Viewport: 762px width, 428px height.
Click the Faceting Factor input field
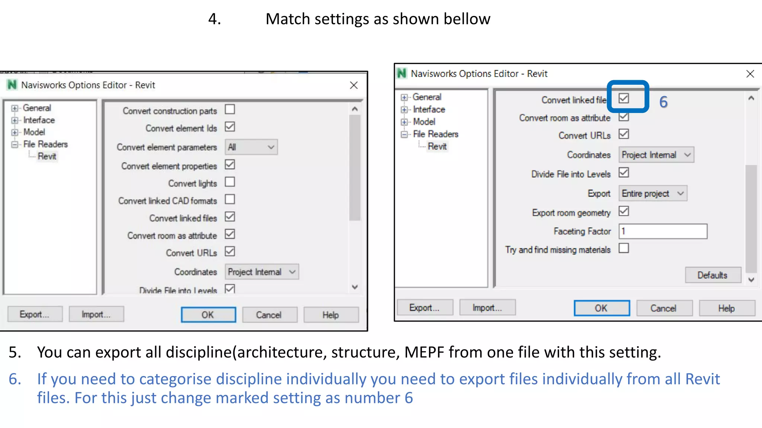coord(663,231)
